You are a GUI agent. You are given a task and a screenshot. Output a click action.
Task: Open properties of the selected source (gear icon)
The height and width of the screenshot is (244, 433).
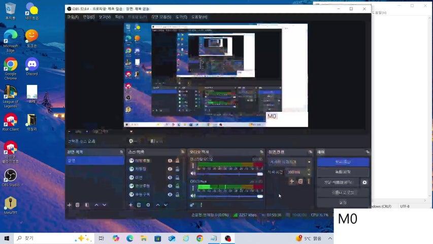point(148,205)
